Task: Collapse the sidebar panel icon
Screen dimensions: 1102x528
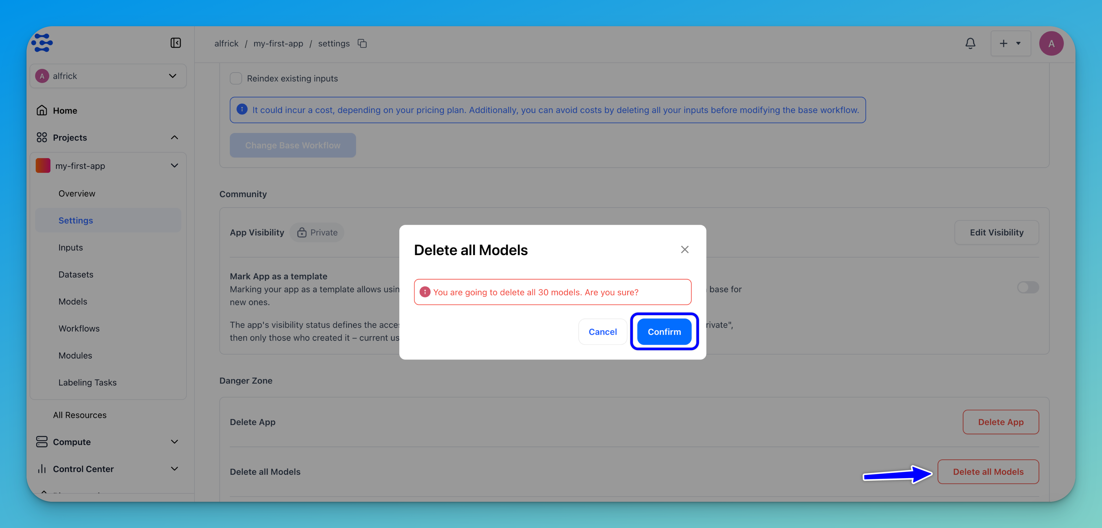Action: [x=175, y=43]
